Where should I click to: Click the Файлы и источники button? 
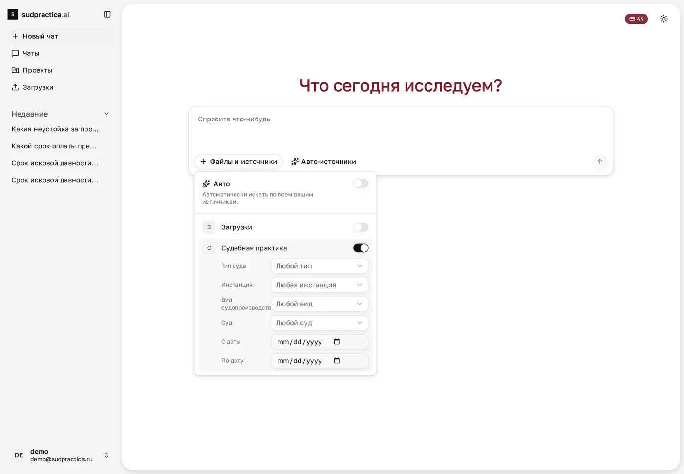(238, 162)
